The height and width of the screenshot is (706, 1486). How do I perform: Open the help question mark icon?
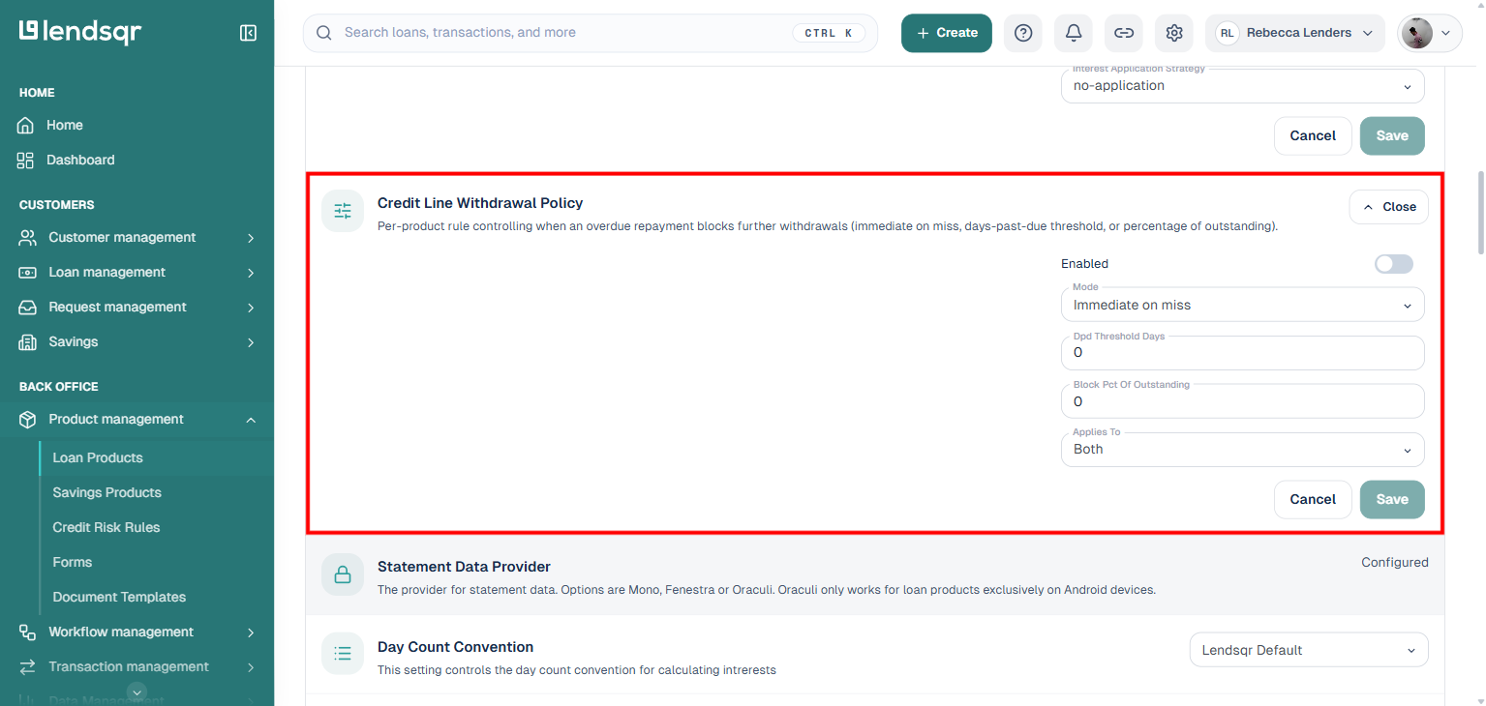point(1023,33)
